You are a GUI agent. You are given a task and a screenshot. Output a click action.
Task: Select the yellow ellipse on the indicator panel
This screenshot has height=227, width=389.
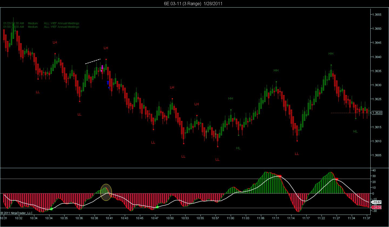(x=106, y=192)
